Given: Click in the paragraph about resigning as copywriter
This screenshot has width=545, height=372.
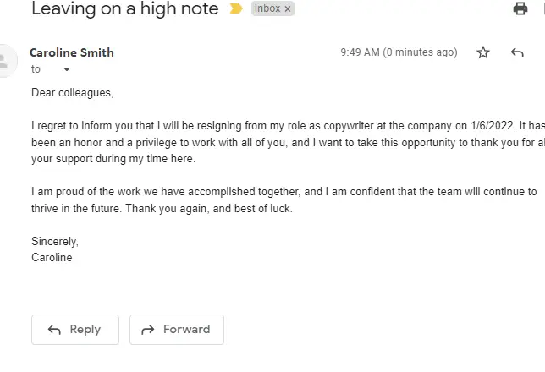Looking at the screenshot, I should (288, 142).
